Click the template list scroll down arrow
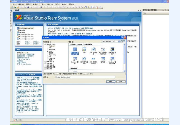 [x=124, y=71]
